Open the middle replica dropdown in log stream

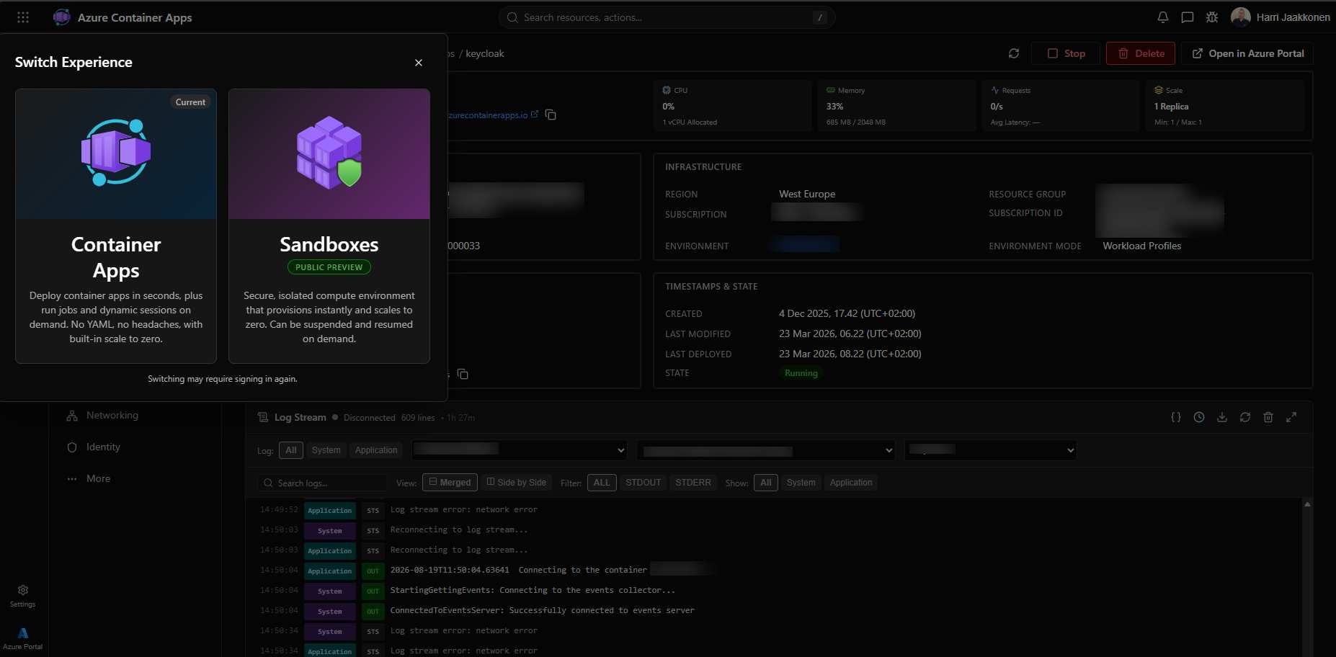pos(766,450)
